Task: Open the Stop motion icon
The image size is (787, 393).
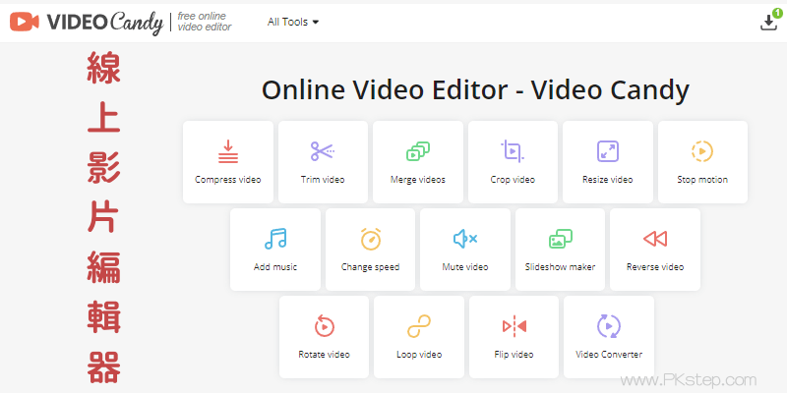Action: pyautogui.click(x=702, y=151)
